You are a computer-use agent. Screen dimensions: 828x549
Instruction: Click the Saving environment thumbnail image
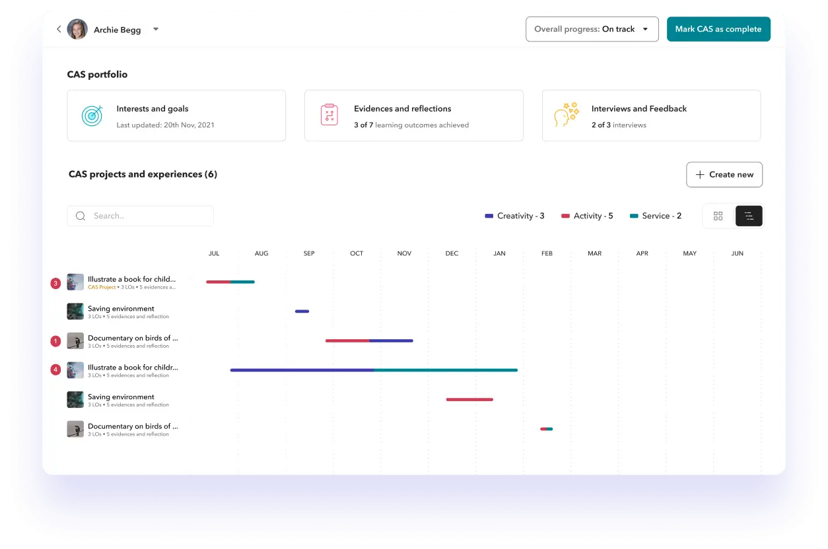point(75,311)
